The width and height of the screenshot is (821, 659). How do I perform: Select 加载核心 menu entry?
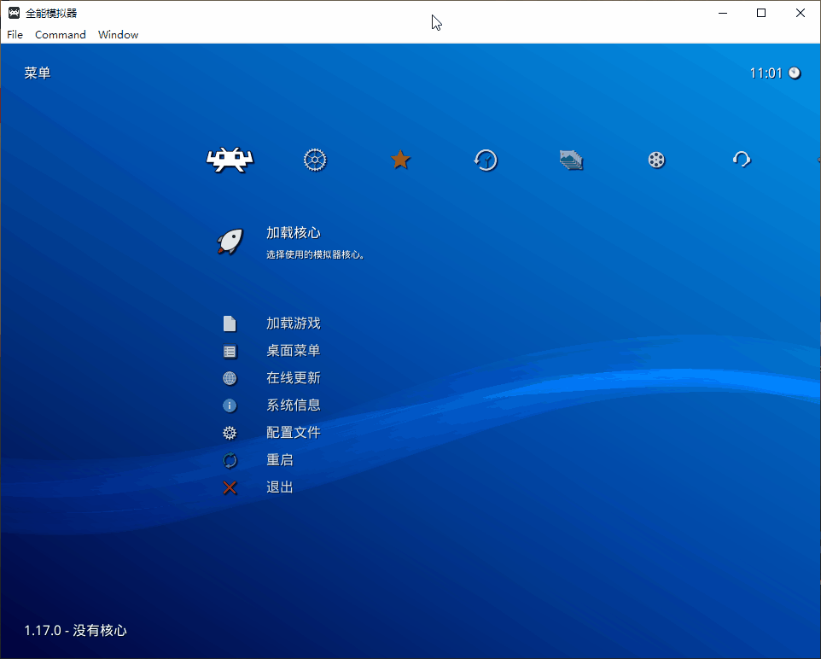point(294,232)
